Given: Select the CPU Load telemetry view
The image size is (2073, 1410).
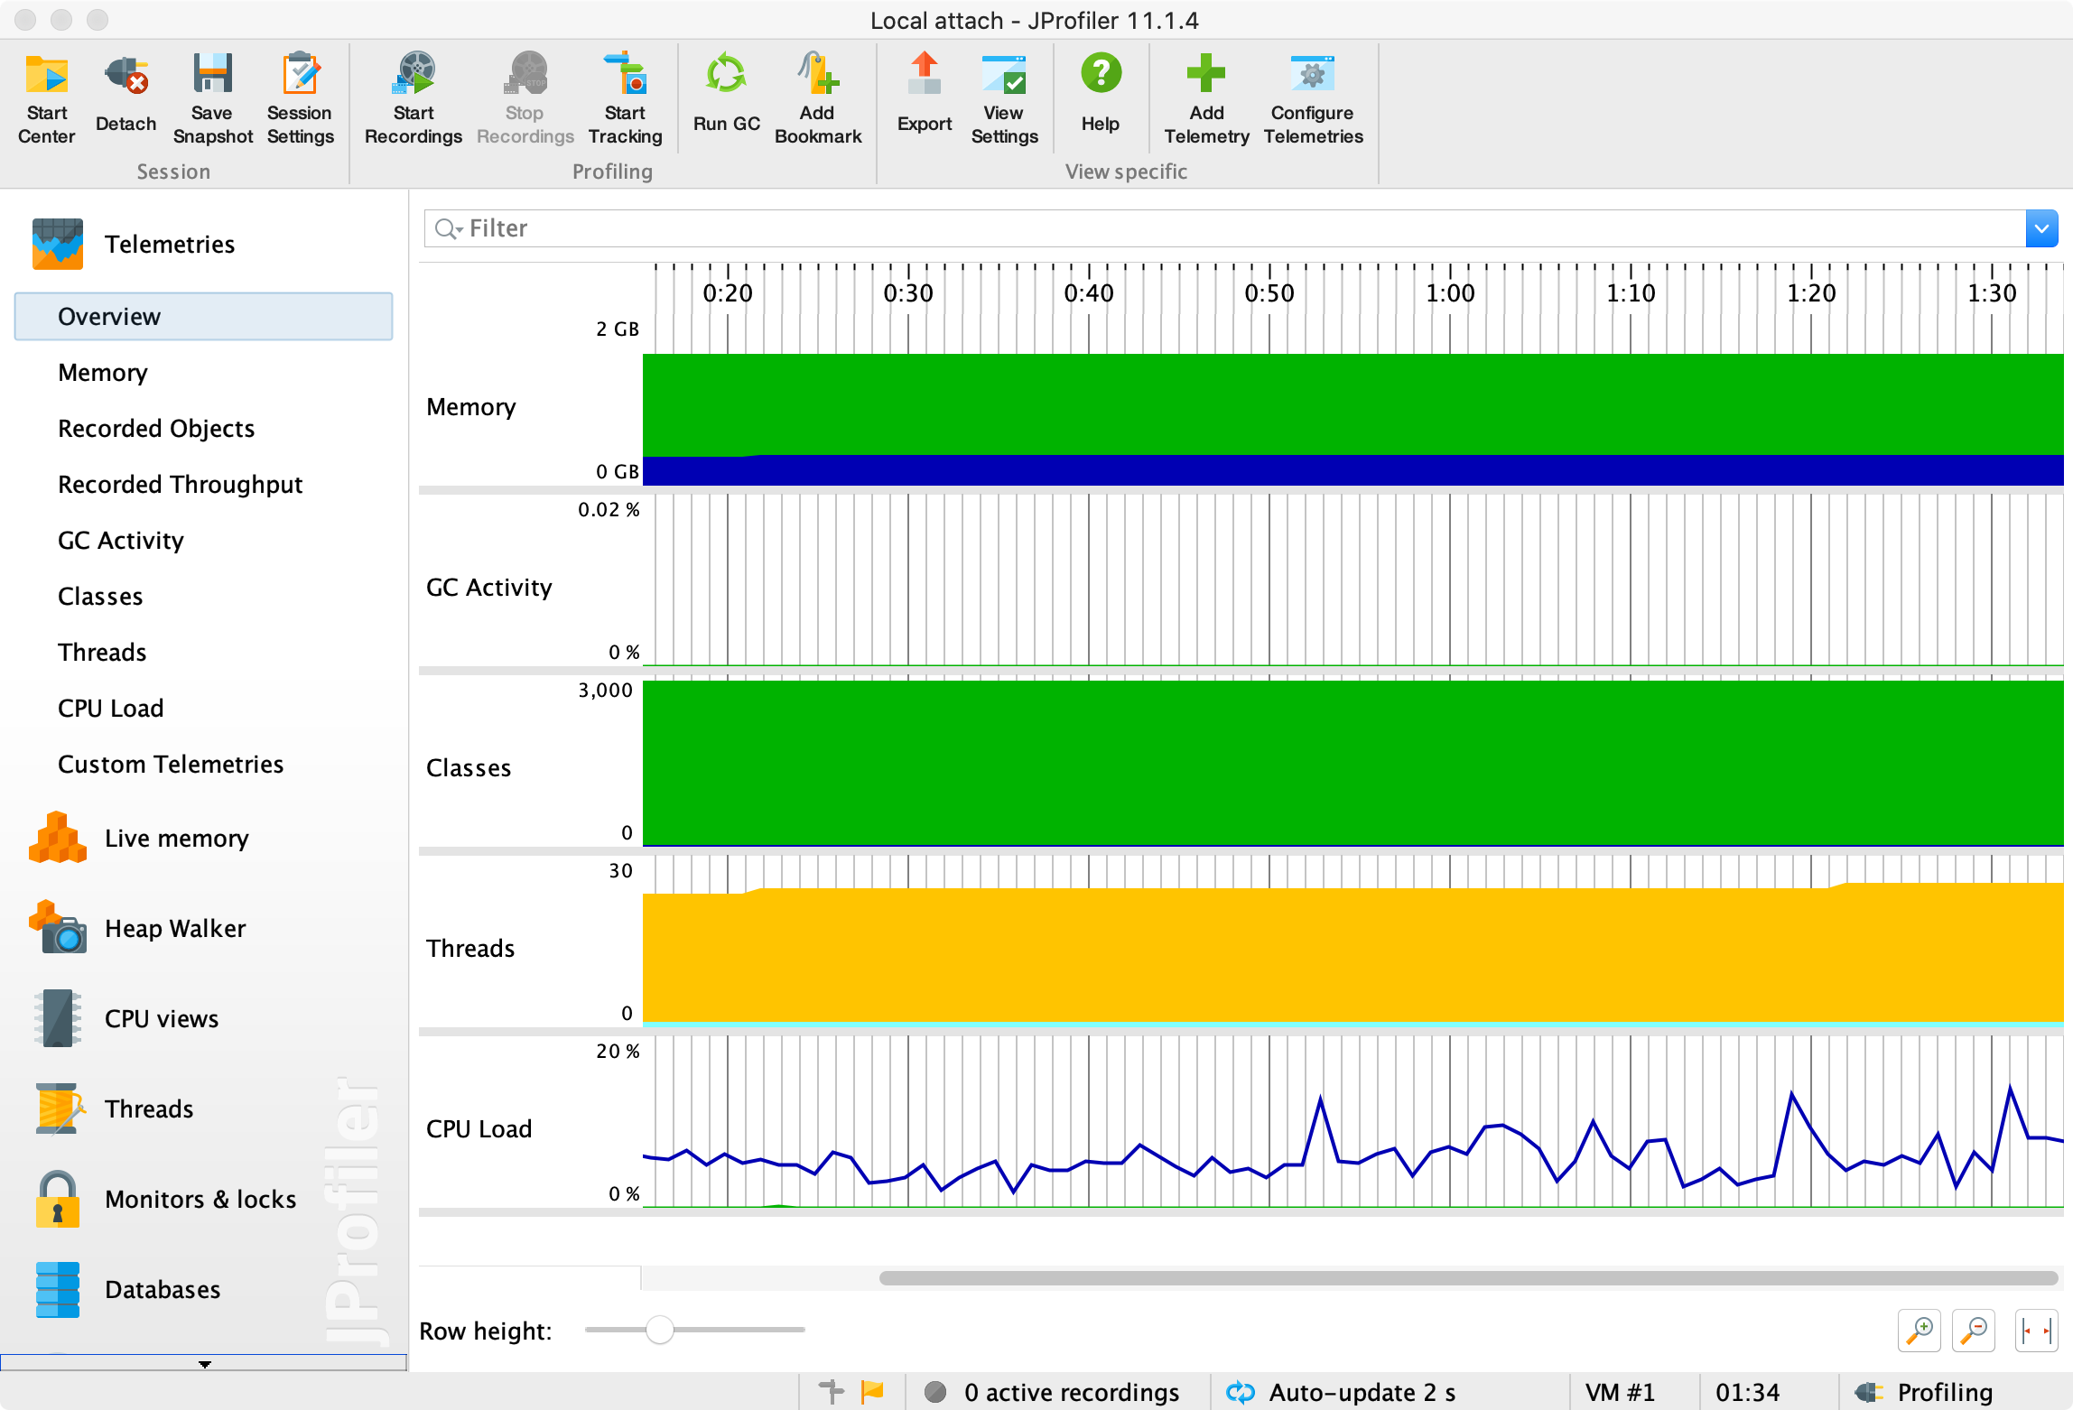Looking at the screenshot, I should coord(110,708).
